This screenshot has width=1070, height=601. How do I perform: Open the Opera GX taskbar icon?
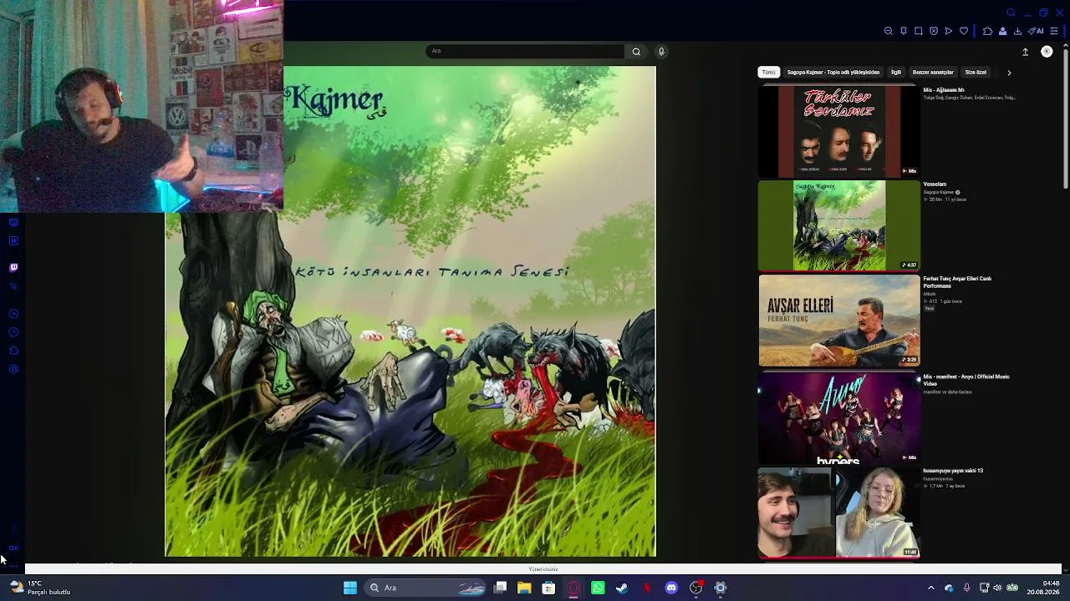[573, 588]
